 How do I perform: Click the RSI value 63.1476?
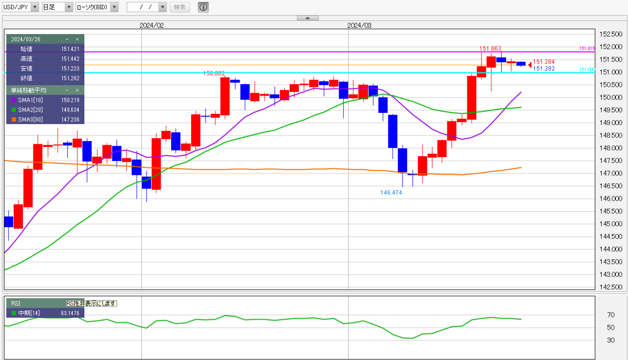[70, 313]
